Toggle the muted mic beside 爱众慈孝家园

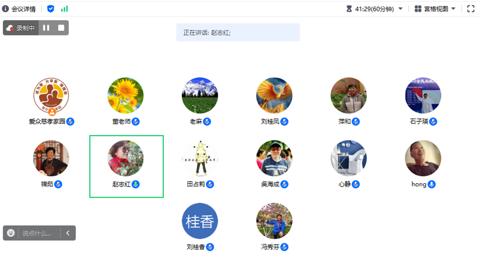(x=70, y=121)
